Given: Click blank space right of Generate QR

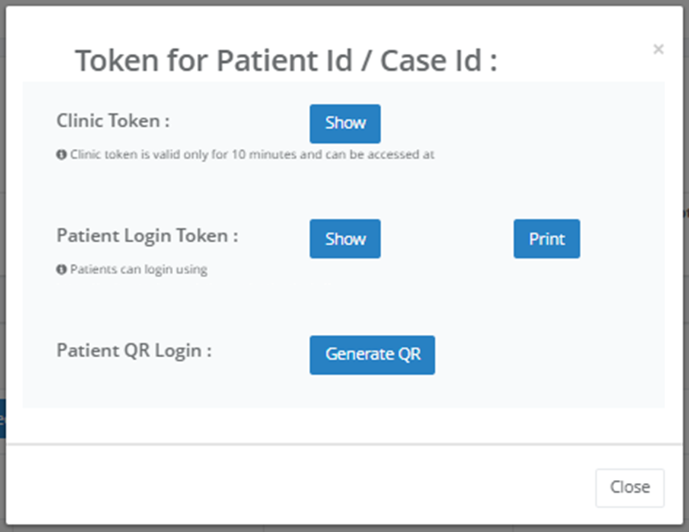Looking at the screenshot, I should click(546, 355).
